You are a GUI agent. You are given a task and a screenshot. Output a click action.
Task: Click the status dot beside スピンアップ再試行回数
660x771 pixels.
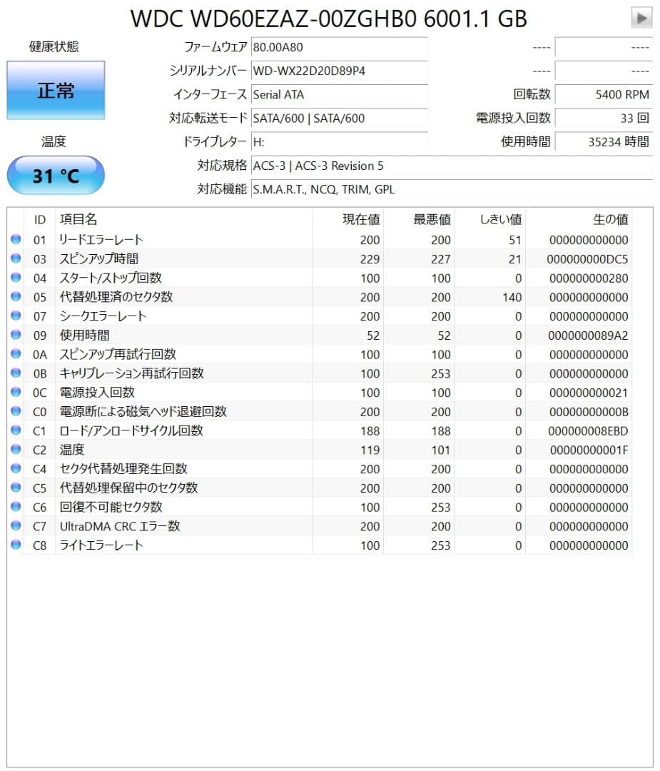coord(16,354)
